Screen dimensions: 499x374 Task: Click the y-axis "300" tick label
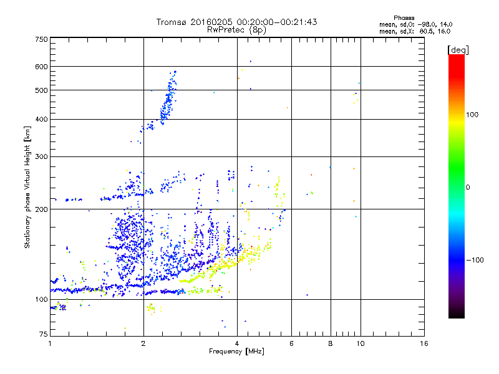(x=41, y=156)
